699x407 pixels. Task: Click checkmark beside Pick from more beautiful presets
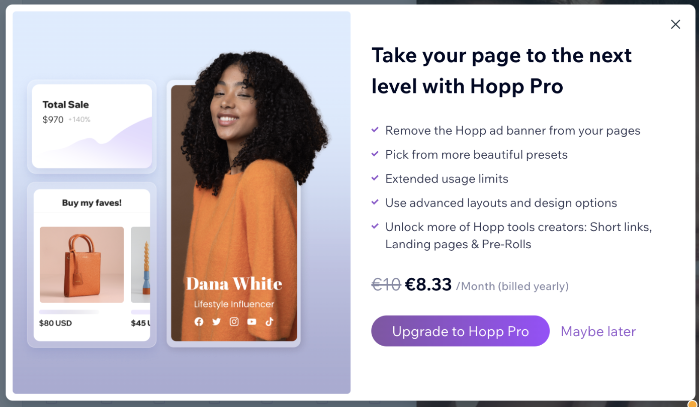tap(375, 154)
